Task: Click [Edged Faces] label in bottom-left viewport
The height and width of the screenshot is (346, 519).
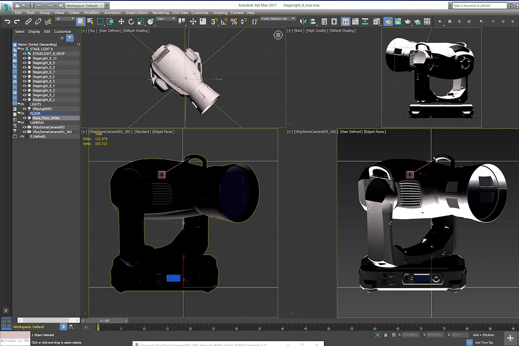Action: click(163, 131)
